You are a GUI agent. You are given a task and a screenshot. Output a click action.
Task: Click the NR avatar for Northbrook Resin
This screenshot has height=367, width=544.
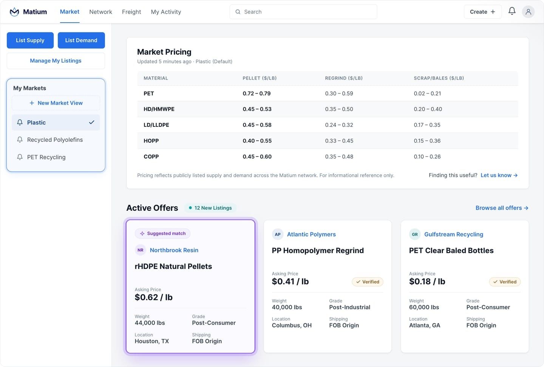point(141,250)
